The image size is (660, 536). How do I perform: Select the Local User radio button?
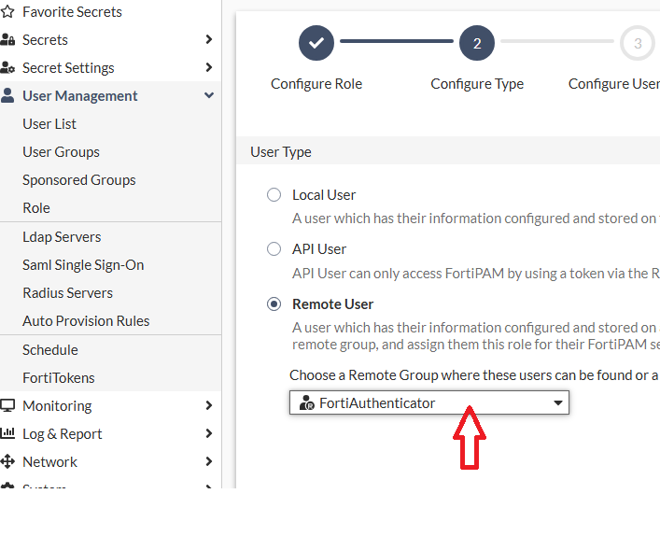pos(274,195)
